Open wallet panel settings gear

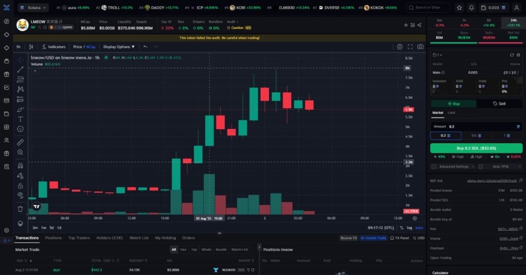click(518, 55)
